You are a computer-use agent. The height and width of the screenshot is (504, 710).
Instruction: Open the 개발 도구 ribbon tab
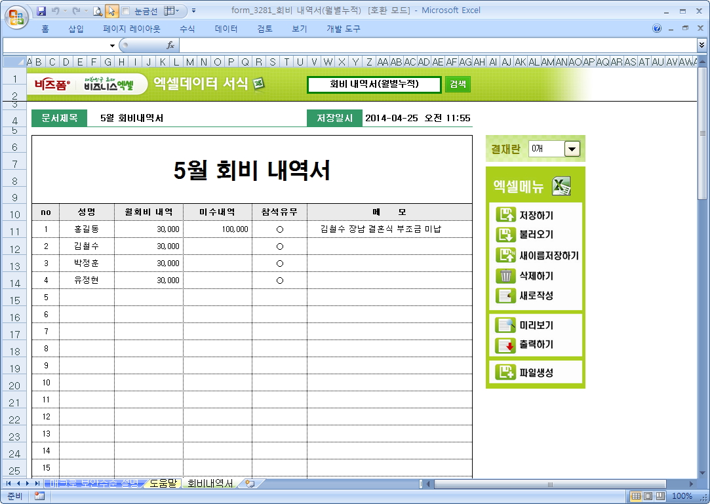(344, 29)
